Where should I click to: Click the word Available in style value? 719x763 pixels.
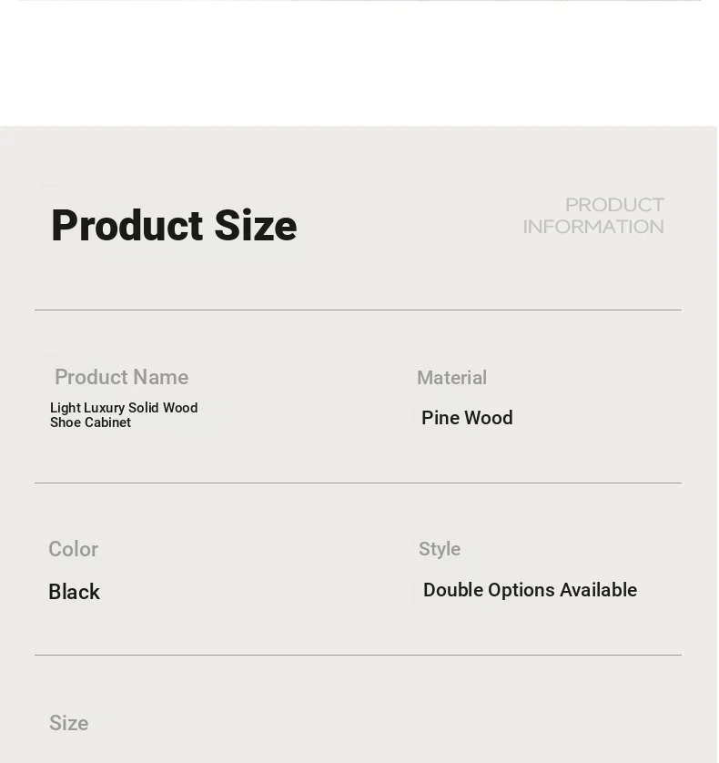pos(598,590)
